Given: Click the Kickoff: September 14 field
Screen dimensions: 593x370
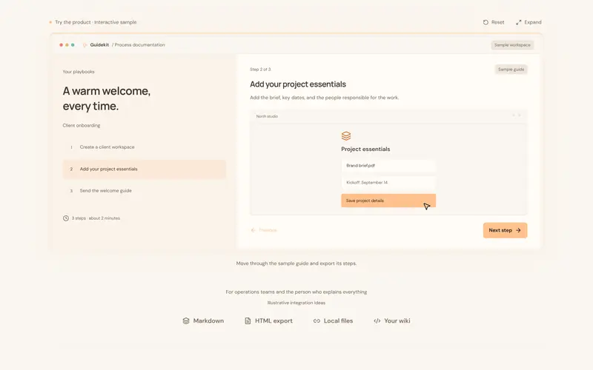Looking at the screenshot, I should pyautogui.click(x=388, y=183).
